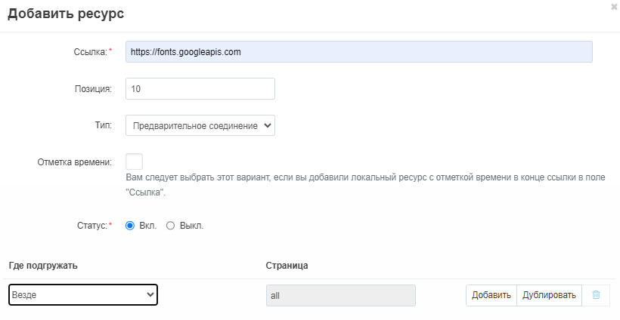
Task: Select the Вкл. status radio button
Action: tap(130, 226)
